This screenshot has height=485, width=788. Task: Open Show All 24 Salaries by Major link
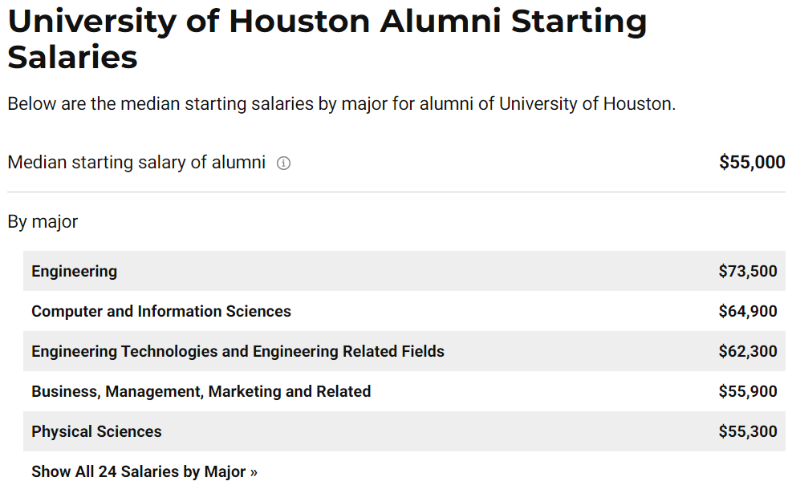144,471
